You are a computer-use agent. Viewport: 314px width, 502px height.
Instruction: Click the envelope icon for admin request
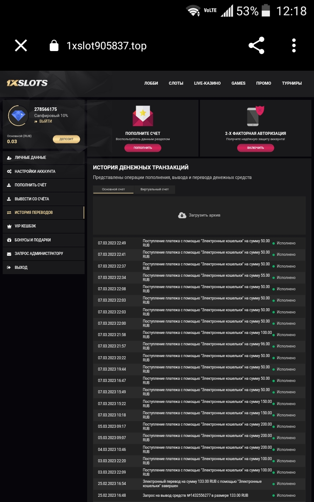pyautogui.click(x=9, y=254)
